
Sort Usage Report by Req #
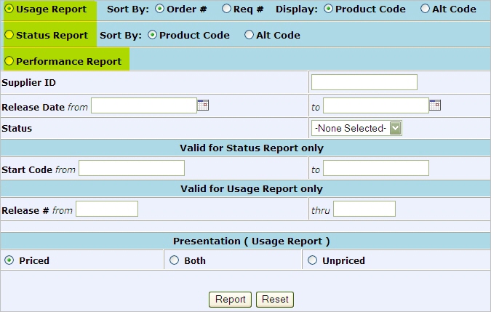click(226, 9)
